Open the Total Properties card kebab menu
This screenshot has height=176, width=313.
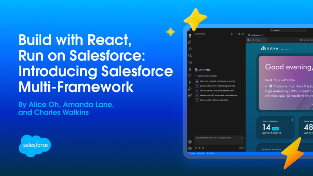(293, 119)
